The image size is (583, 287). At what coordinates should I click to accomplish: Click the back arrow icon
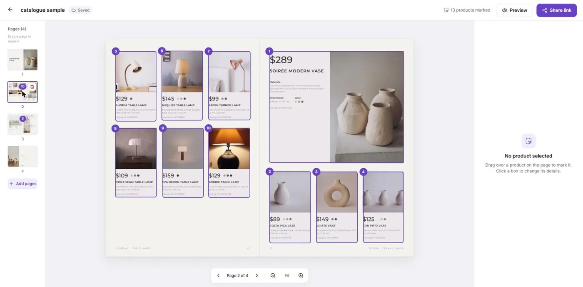pos(10,10)
